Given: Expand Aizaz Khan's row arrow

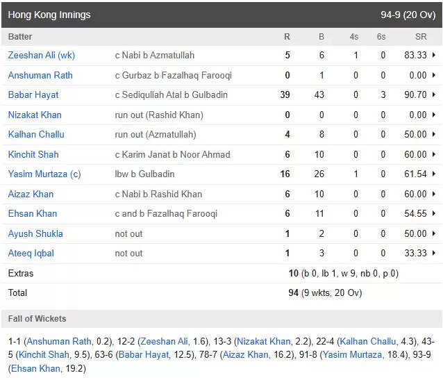Looking at the screenshot, I should point(434,194).
